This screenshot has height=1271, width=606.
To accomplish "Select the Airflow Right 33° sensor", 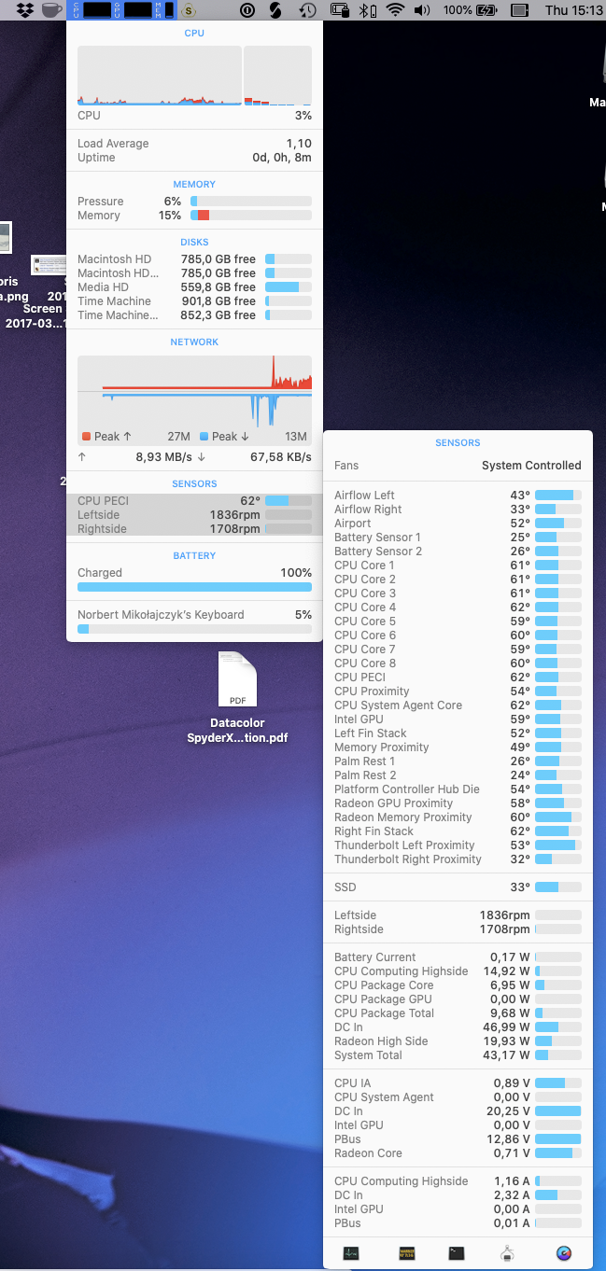I will point(458,510).
